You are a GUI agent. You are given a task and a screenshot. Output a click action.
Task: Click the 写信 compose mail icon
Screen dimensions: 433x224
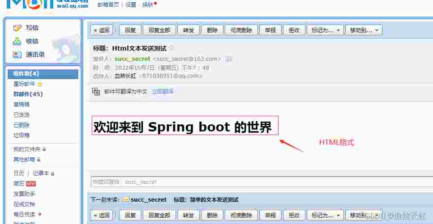pyautogui.click(x=17, y=28)
